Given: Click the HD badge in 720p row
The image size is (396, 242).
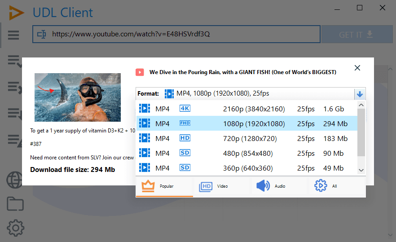Looking at the screenshot, I should tap(185, 138).
